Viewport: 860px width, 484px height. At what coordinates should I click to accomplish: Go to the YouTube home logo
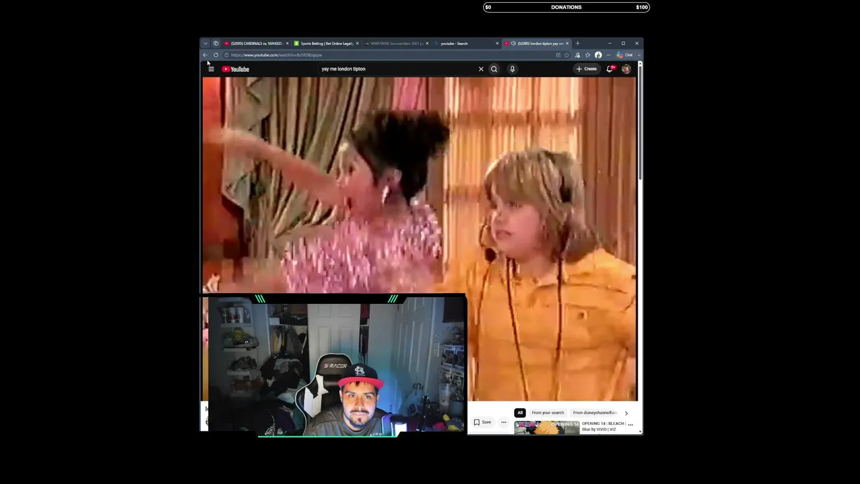[x=236, y=69]
